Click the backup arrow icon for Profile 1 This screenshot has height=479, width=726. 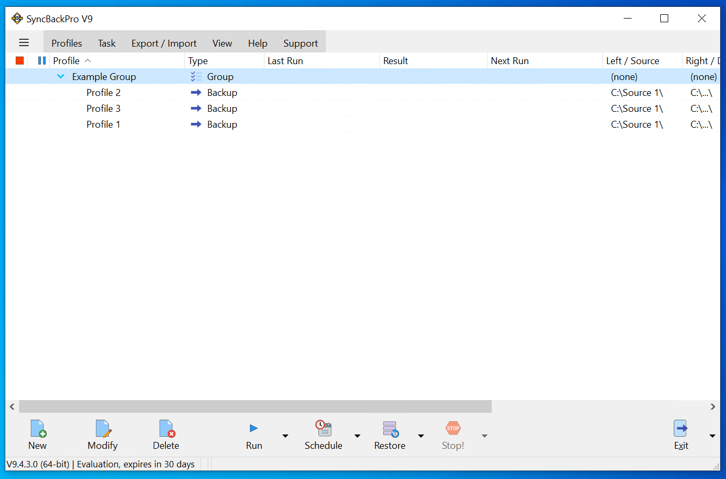coord(196,125)
